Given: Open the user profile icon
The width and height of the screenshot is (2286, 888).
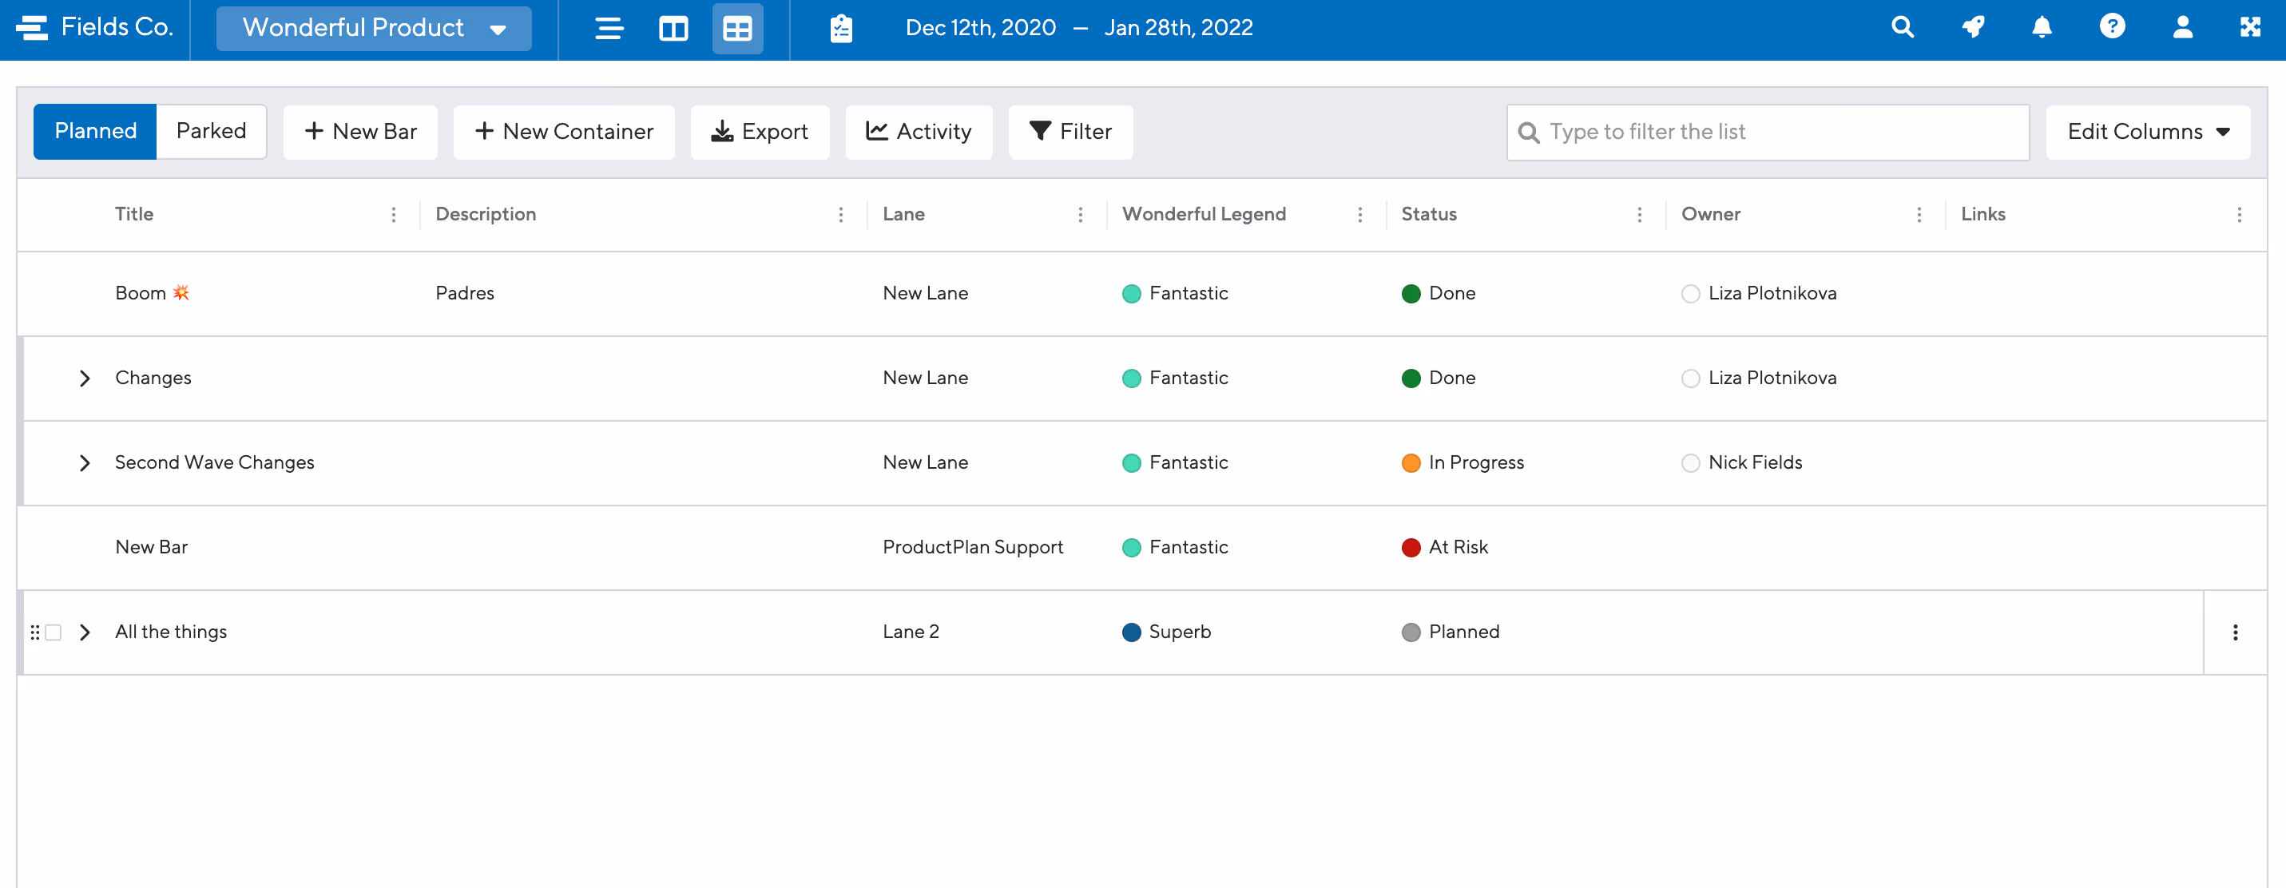Looking at the screenshot, I should point(2182,27).
